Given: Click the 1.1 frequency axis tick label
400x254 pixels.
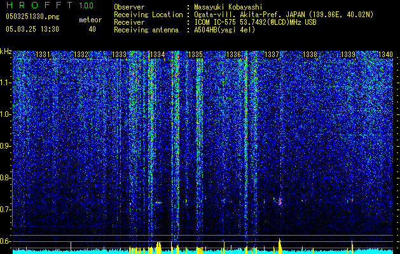Looking at the screenshot, I should pos(6,83).
